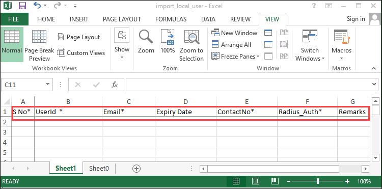
Task: Click Synchronous Scrolling icon
Action: (284, 44)
